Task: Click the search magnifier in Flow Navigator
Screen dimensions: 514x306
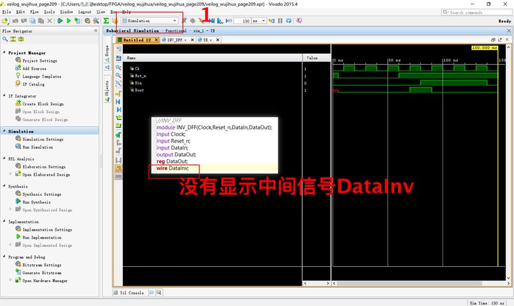Action: (x=5, y=39)
